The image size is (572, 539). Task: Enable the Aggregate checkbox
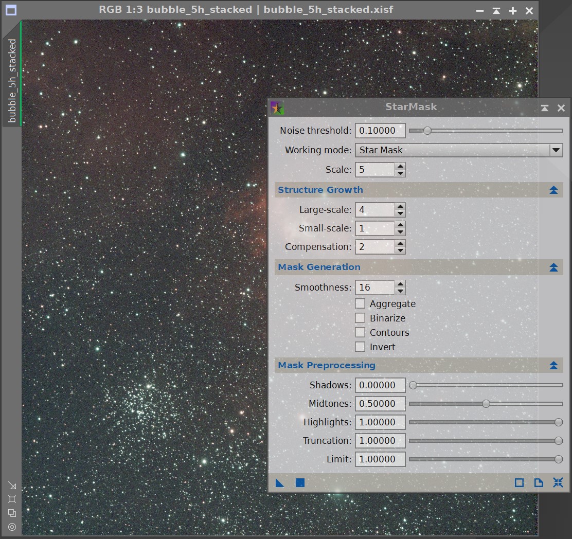tap(360, 303)
